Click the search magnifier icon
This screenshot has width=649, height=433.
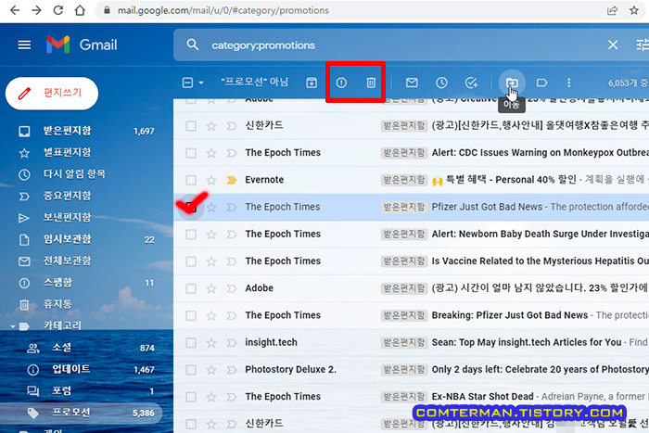[193, 45]
